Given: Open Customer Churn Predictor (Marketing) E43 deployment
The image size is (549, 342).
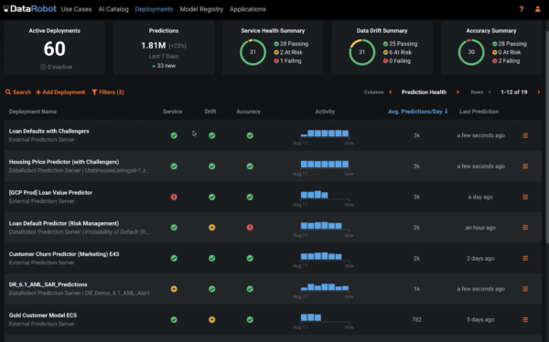Looking at the screenshot, I should click(64, 254).
